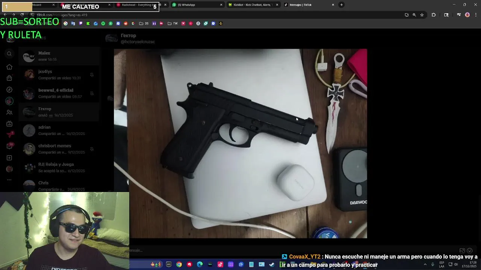
Task: Open the Гектор conversation in list
Action: point(59,112)
